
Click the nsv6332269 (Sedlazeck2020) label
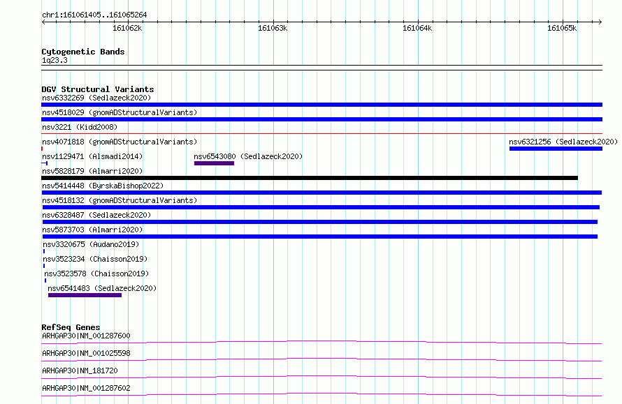(96, 98)
